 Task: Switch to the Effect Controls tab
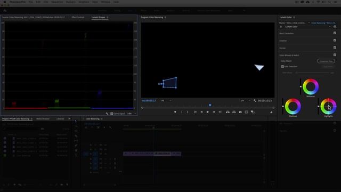[x=78, y=17]
